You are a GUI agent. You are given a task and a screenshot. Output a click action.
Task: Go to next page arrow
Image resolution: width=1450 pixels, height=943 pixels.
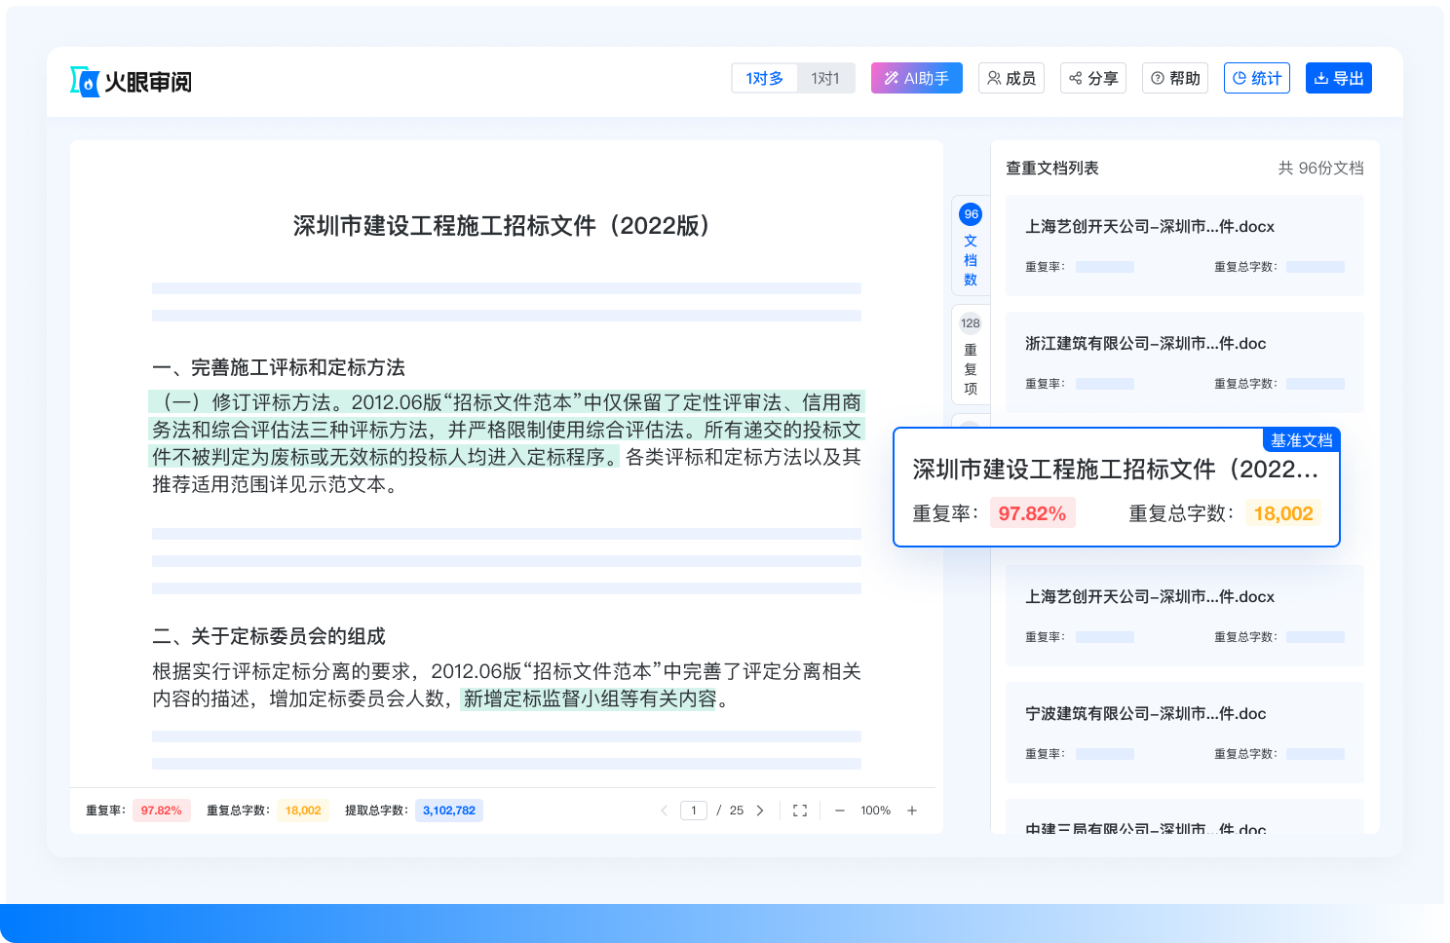(x=760, y=811)
